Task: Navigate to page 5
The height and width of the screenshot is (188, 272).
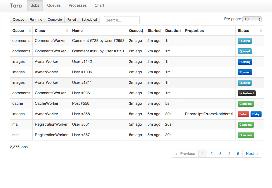Action: pos(238,154)
